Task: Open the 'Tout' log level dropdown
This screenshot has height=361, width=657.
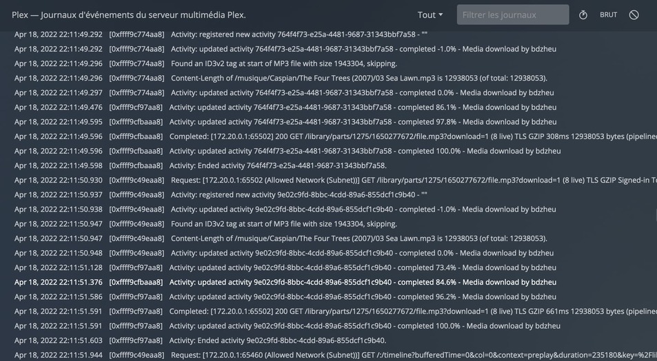Action: point(430,14)
